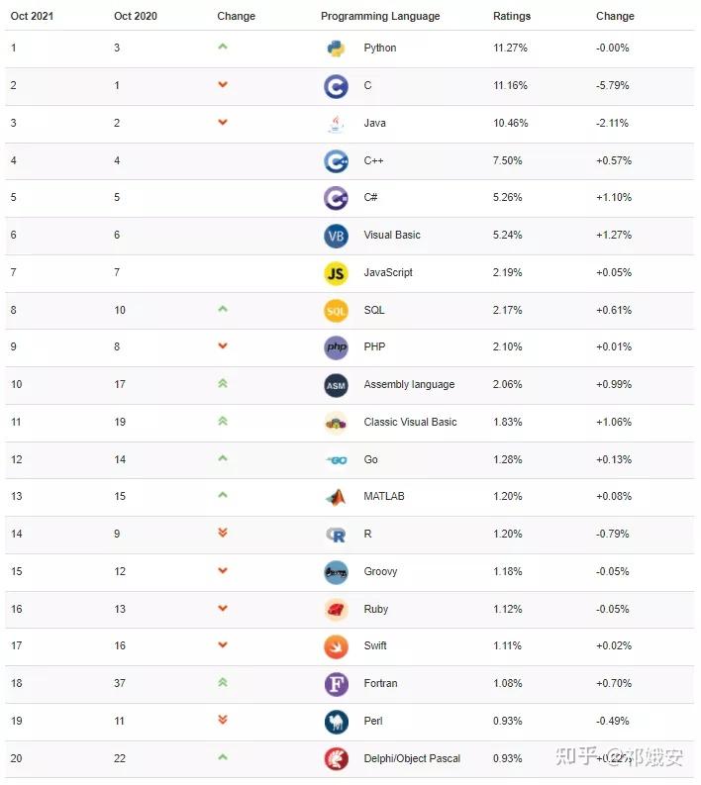Click the red Ruby gem icon
The image size is (701, 785).
pyautogui.click(x=336, y=609)
